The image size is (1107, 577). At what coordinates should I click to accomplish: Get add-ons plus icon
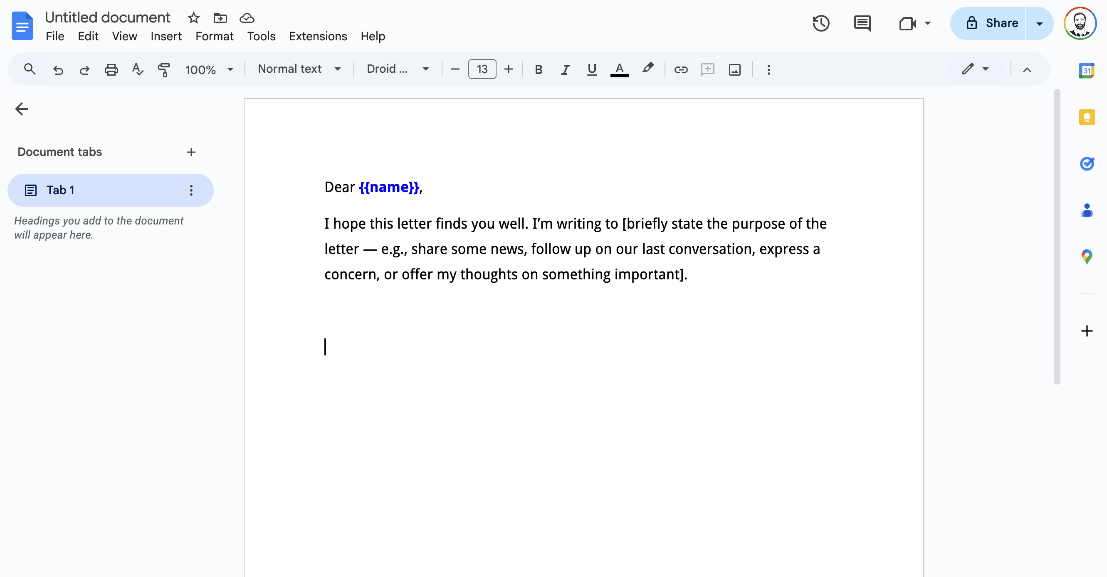(x=1086, y=331)
